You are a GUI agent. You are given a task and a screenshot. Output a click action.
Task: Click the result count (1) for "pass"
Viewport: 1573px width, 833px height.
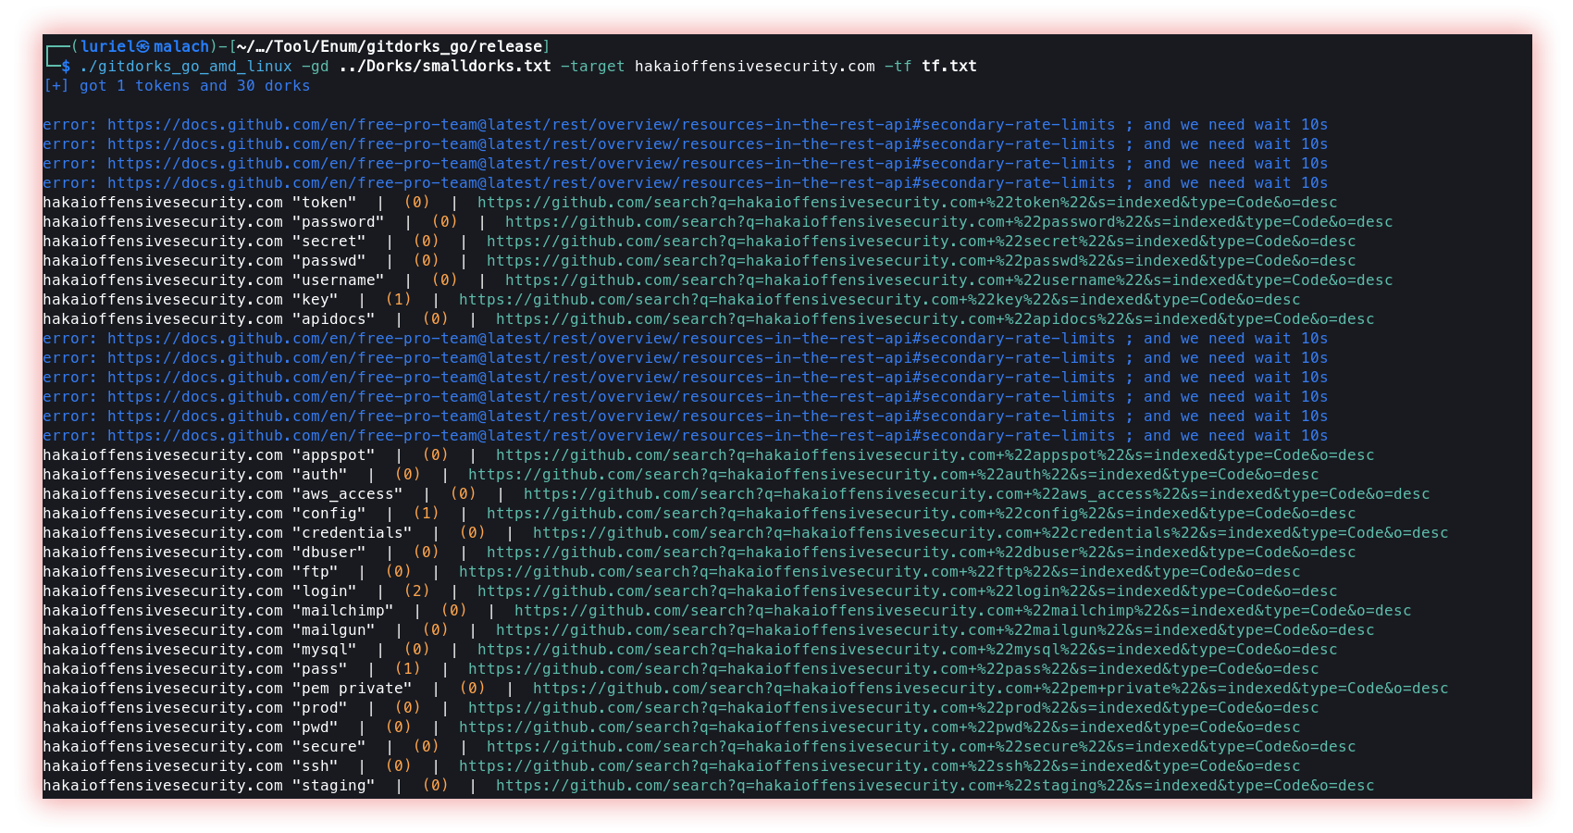tap(407, 669)
